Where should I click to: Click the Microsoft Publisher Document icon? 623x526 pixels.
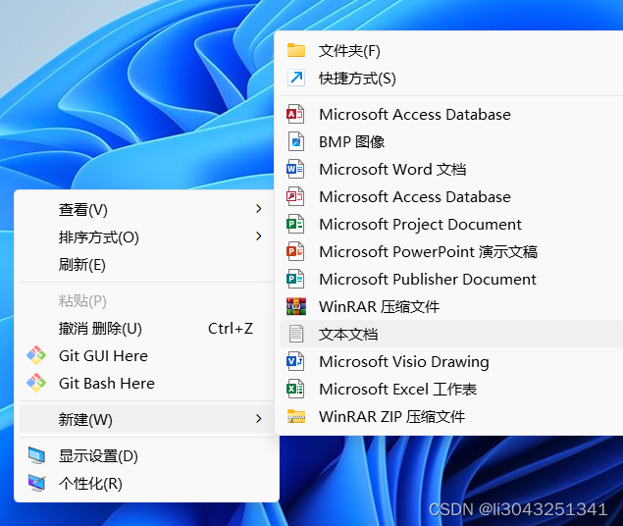click(x=295, y=279)
